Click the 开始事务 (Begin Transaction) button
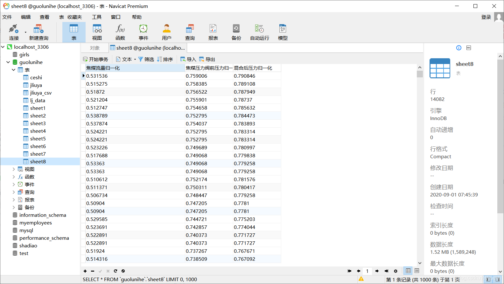The height and width of the screenshot is (284, 504). tap(95, 59)
